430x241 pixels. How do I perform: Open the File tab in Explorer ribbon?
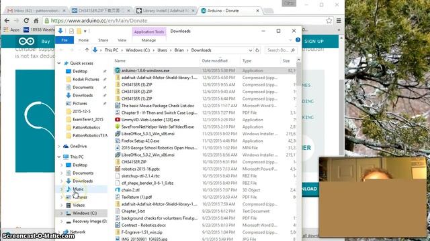click(x=64, y=40)
